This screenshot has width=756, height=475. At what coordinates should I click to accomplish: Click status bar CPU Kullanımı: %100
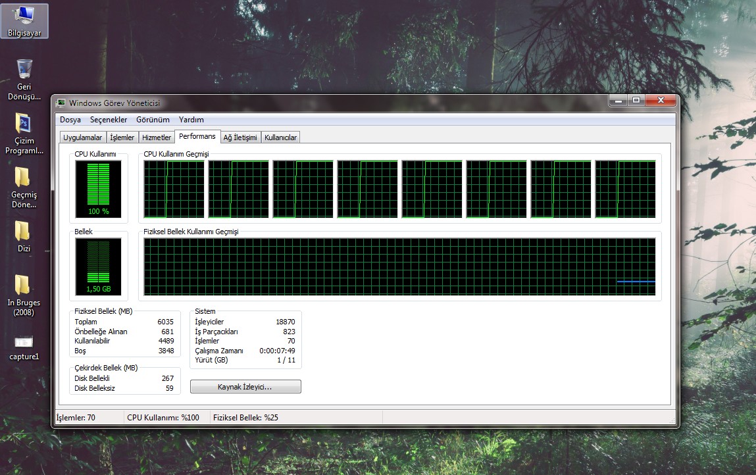coord(163,418)
